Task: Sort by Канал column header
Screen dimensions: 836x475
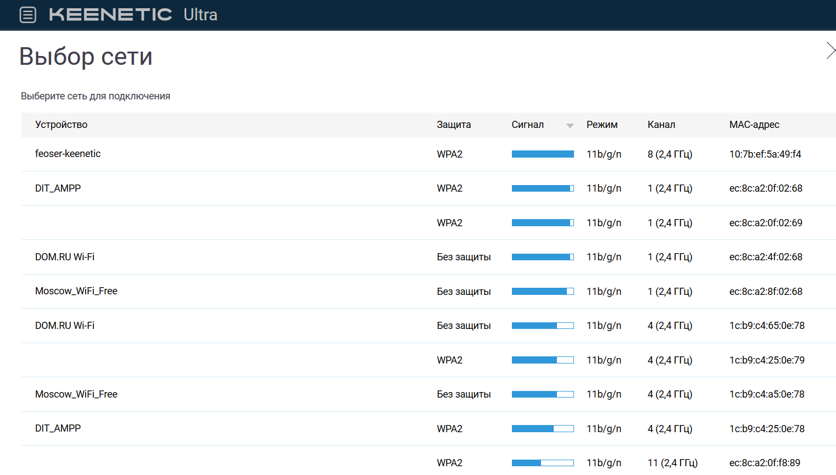Action: click(x=661, y=125)
